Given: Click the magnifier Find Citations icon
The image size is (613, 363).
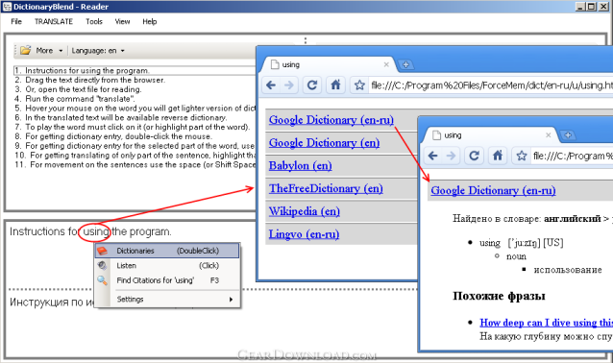Looking at the screenshot, I should (x=103, y=280).
